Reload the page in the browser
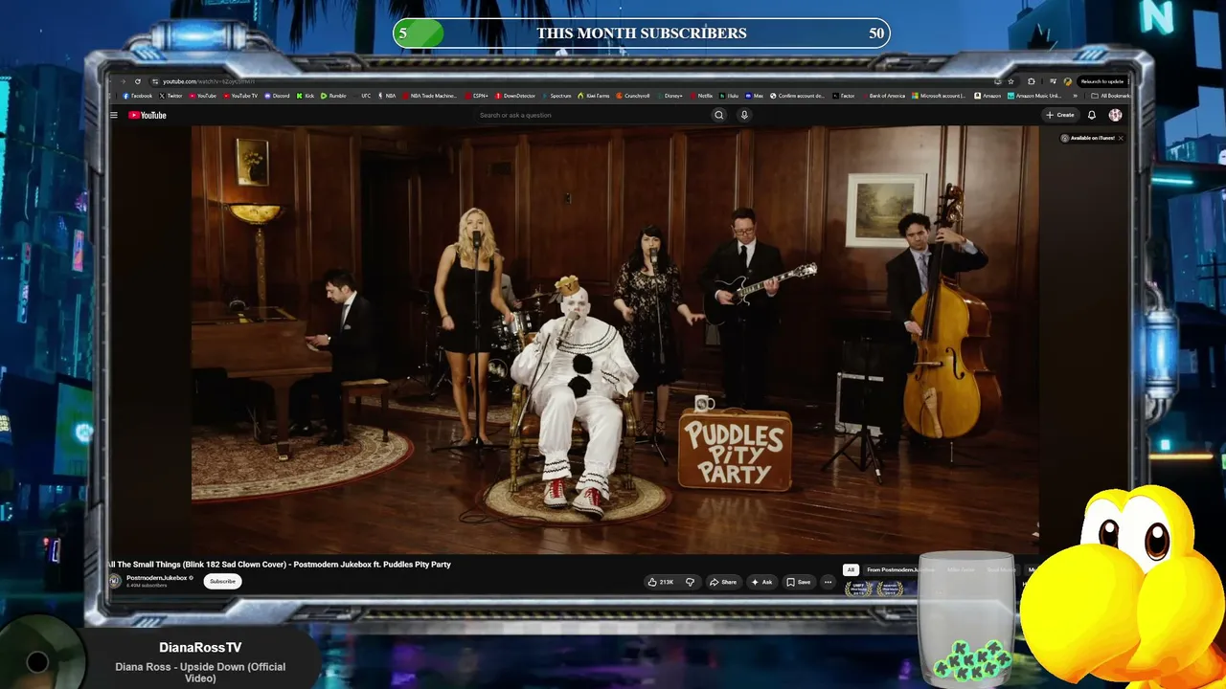The height and width of the screenshot is (689, 1226). (138, 81)
